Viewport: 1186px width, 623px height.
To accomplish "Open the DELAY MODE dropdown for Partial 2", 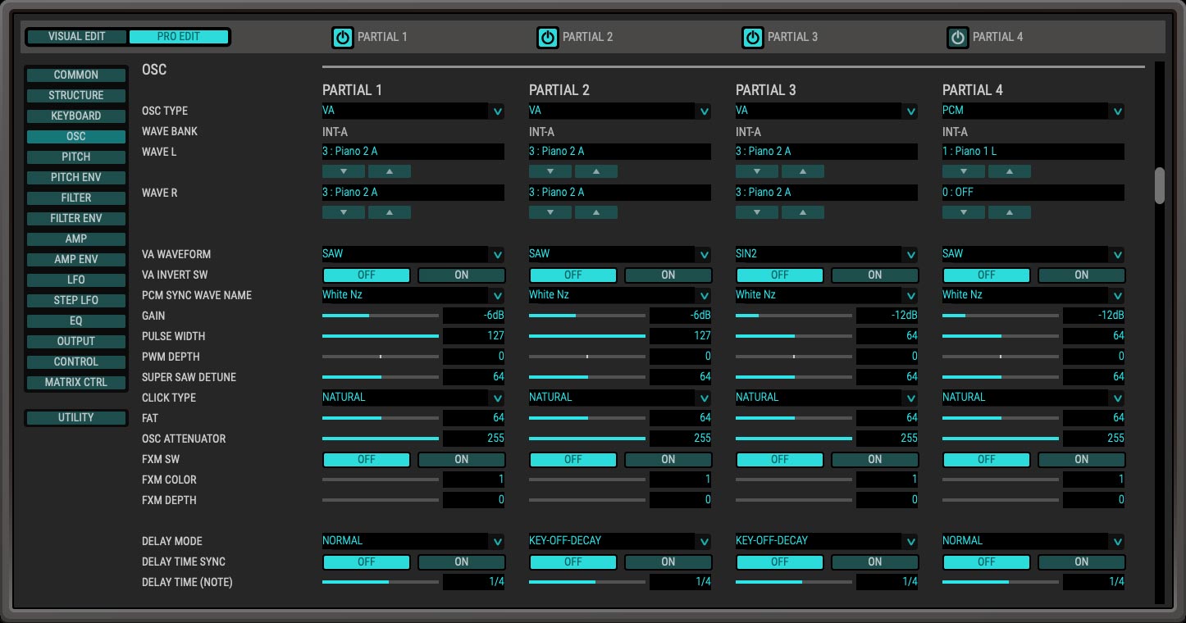I will pos(705,540).
